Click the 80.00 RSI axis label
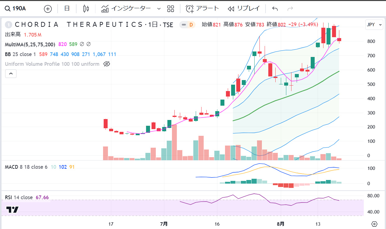The image size is (386, 229). point(373,196)
